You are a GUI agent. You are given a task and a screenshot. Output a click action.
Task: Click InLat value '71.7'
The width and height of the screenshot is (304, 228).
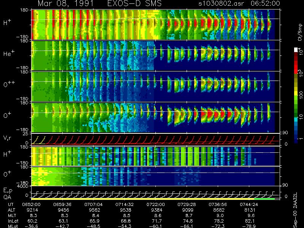pos(157,221)
